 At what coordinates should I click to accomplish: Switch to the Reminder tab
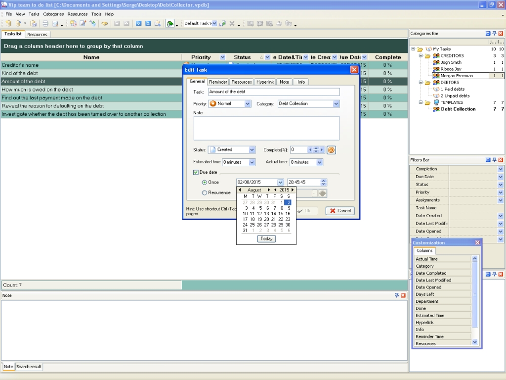tap(218, 82)
